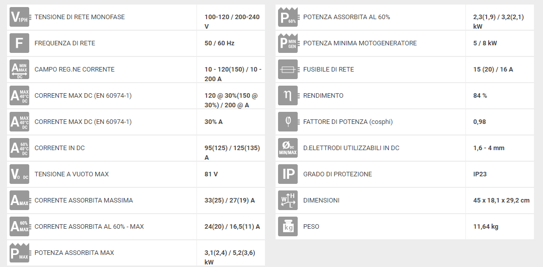Image resolution: width=543 pixels, height=267 pixels.
Task: Click the mains fuse icon
Action: point(288,69)
